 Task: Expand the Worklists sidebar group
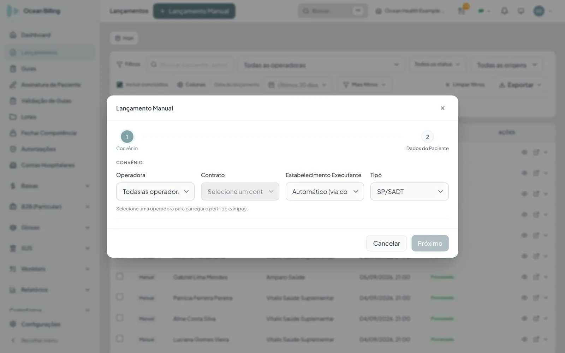[88, 269]
